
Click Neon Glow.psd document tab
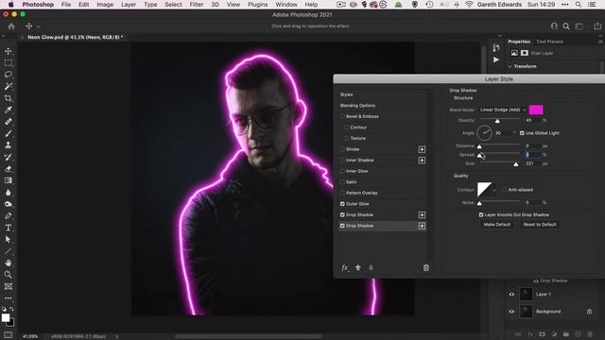[x=75, y=38]
